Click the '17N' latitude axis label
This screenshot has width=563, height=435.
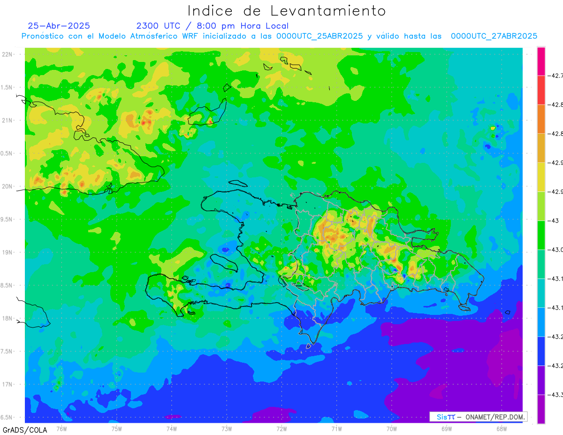coord(7,384)
